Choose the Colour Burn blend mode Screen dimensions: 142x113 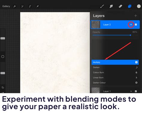(x=115, y=72)
